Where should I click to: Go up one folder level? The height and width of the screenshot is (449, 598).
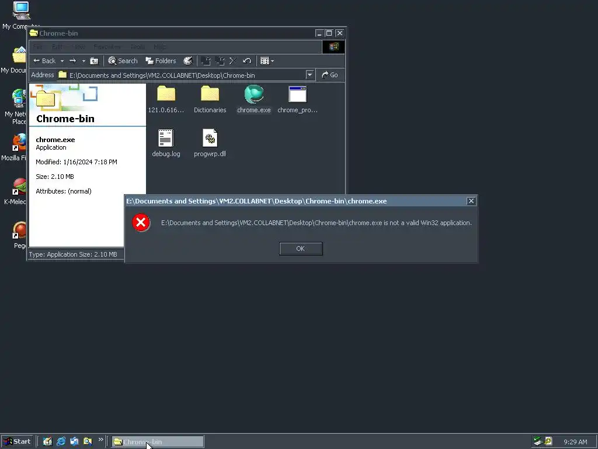click(94, 61)
